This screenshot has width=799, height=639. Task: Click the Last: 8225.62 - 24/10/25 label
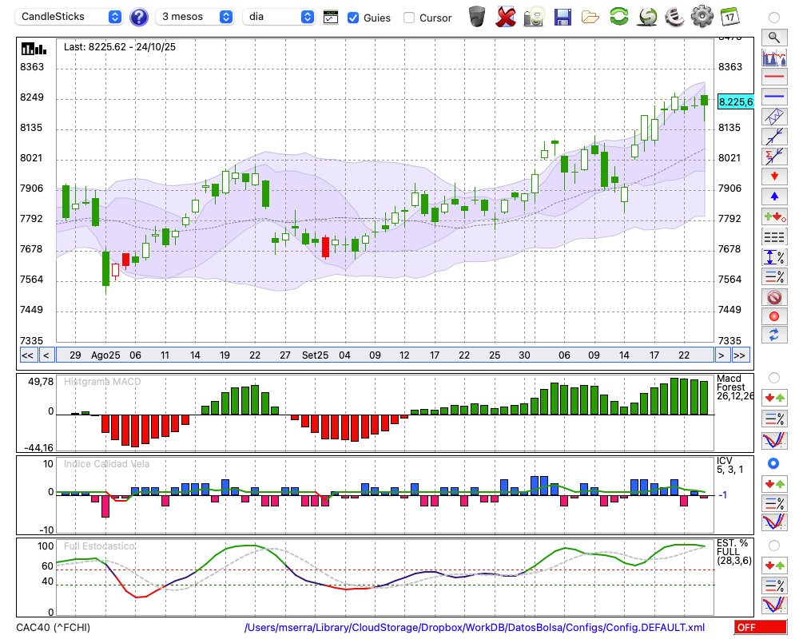(x=120, y=47)
